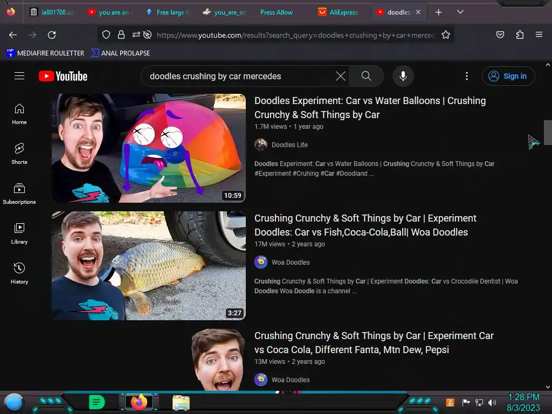
Task: Click the page vertical scrollbar thumb
Action: 548,133
